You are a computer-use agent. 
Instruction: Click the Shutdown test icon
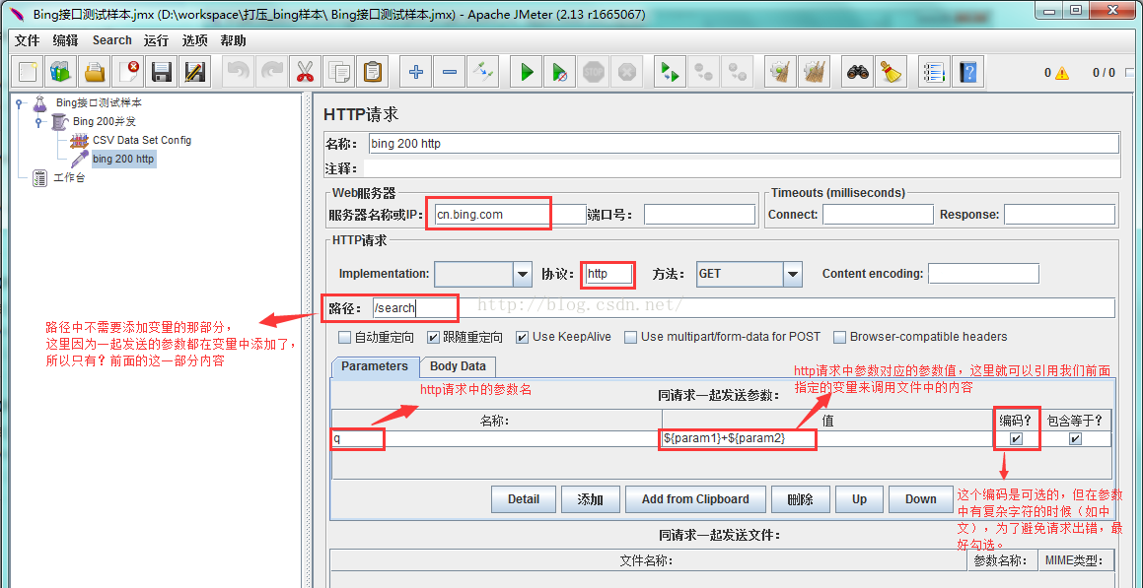click(x=627, y=71)
